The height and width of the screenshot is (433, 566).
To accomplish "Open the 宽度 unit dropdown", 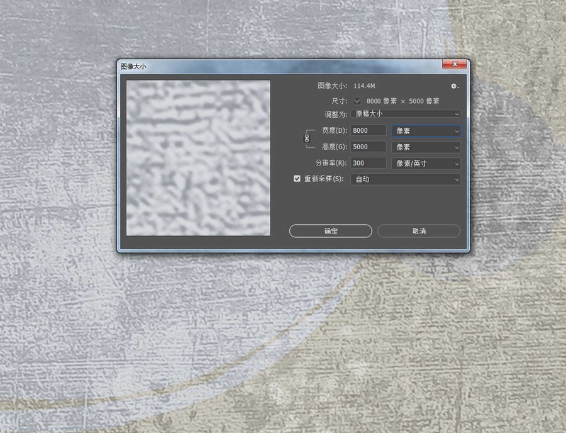I will 426,131.
